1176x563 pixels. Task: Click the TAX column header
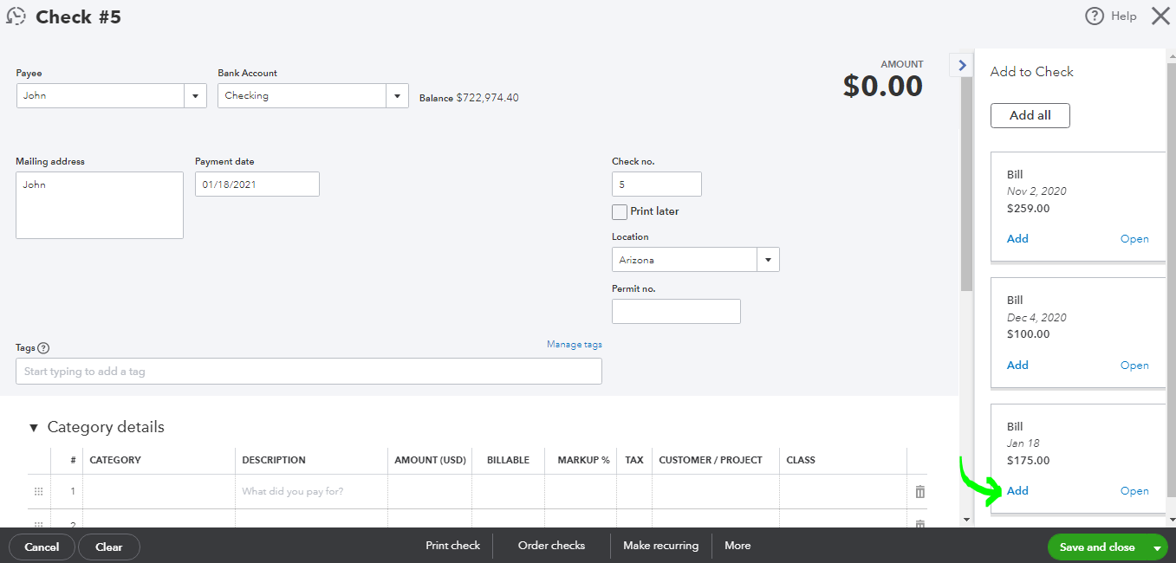[x=634, y=461]
